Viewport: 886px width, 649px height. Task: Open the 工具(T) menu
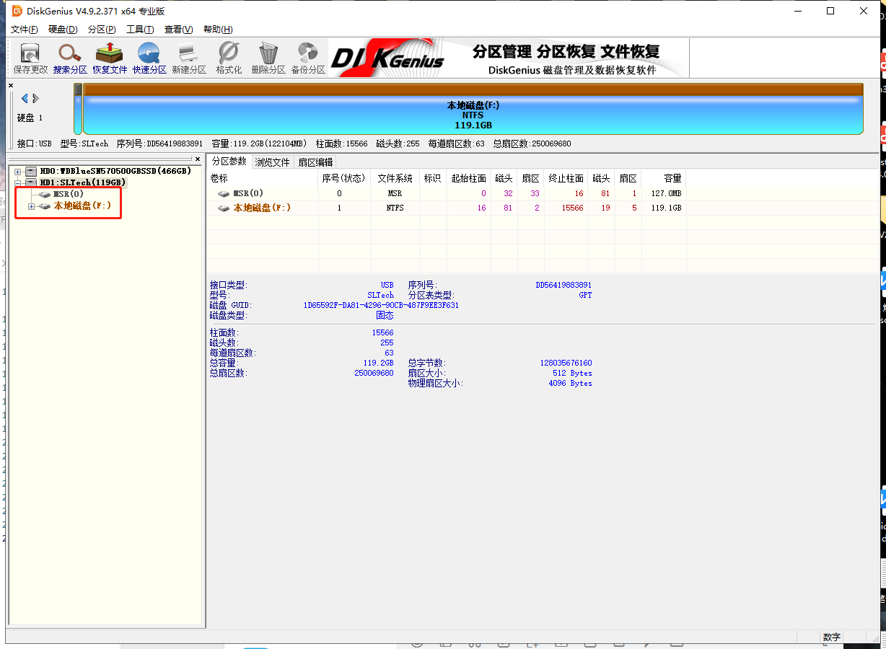[140, 30]
